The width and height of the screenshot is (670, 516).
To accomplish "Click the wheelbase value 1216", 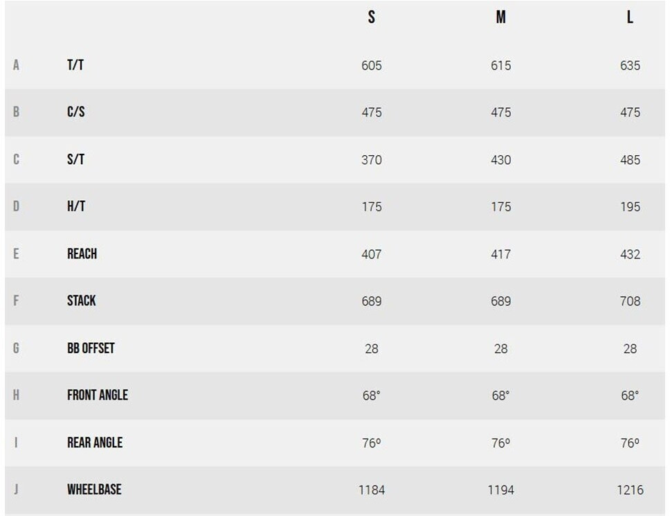I will [x=630, y=490].
